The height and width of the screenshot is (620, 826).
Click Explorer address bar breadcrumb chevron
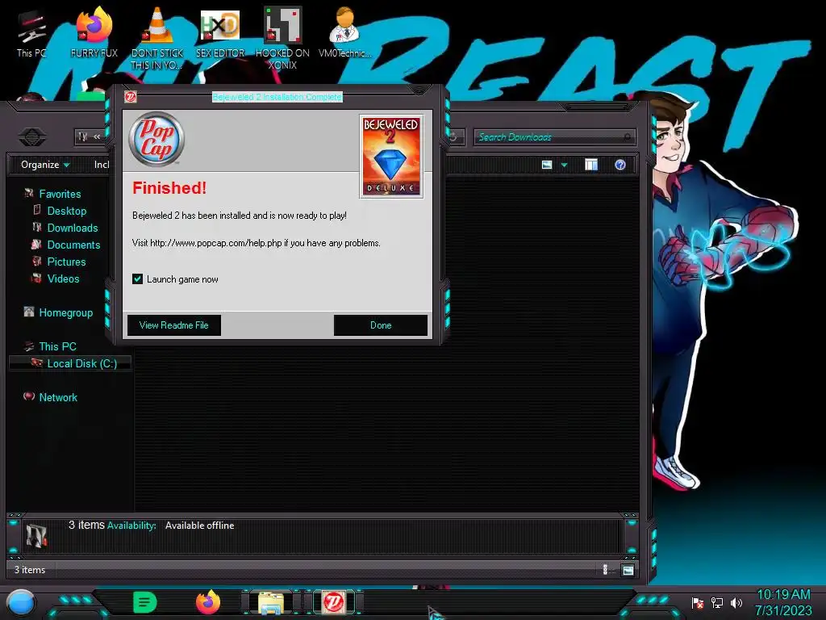pos(97,136)
